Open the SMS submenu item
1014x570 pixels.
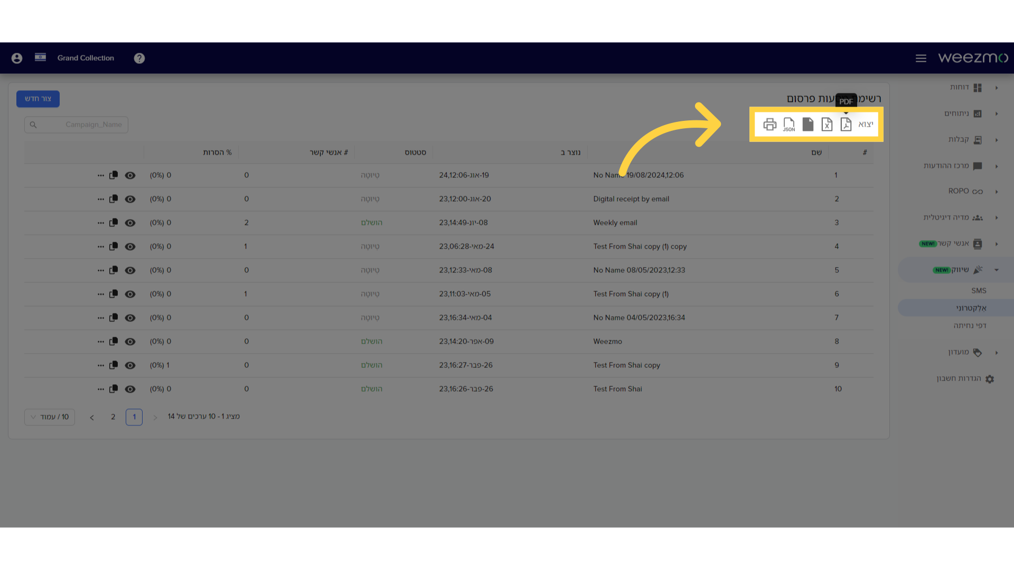[x=979, y=291]
